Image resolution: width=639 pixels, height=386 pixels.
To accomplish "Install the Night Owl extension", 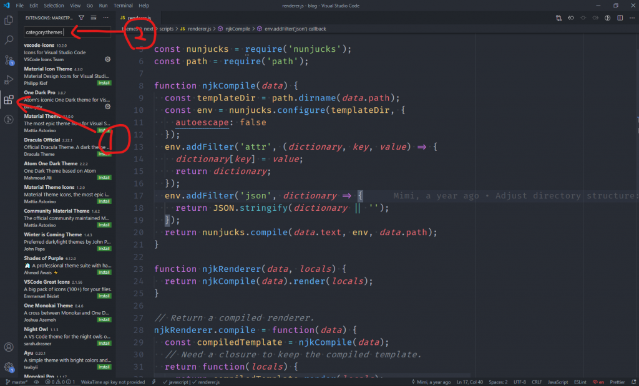I will 104,344.
